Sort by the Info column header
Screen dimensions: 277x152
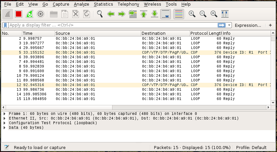(246, 33)
